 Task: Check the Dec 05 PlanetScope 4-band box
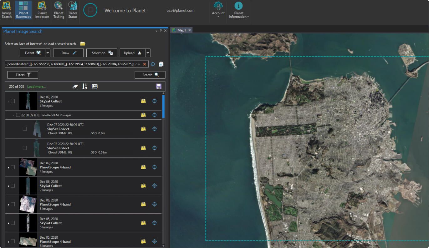pyautogui.click(x=13, y=241)
